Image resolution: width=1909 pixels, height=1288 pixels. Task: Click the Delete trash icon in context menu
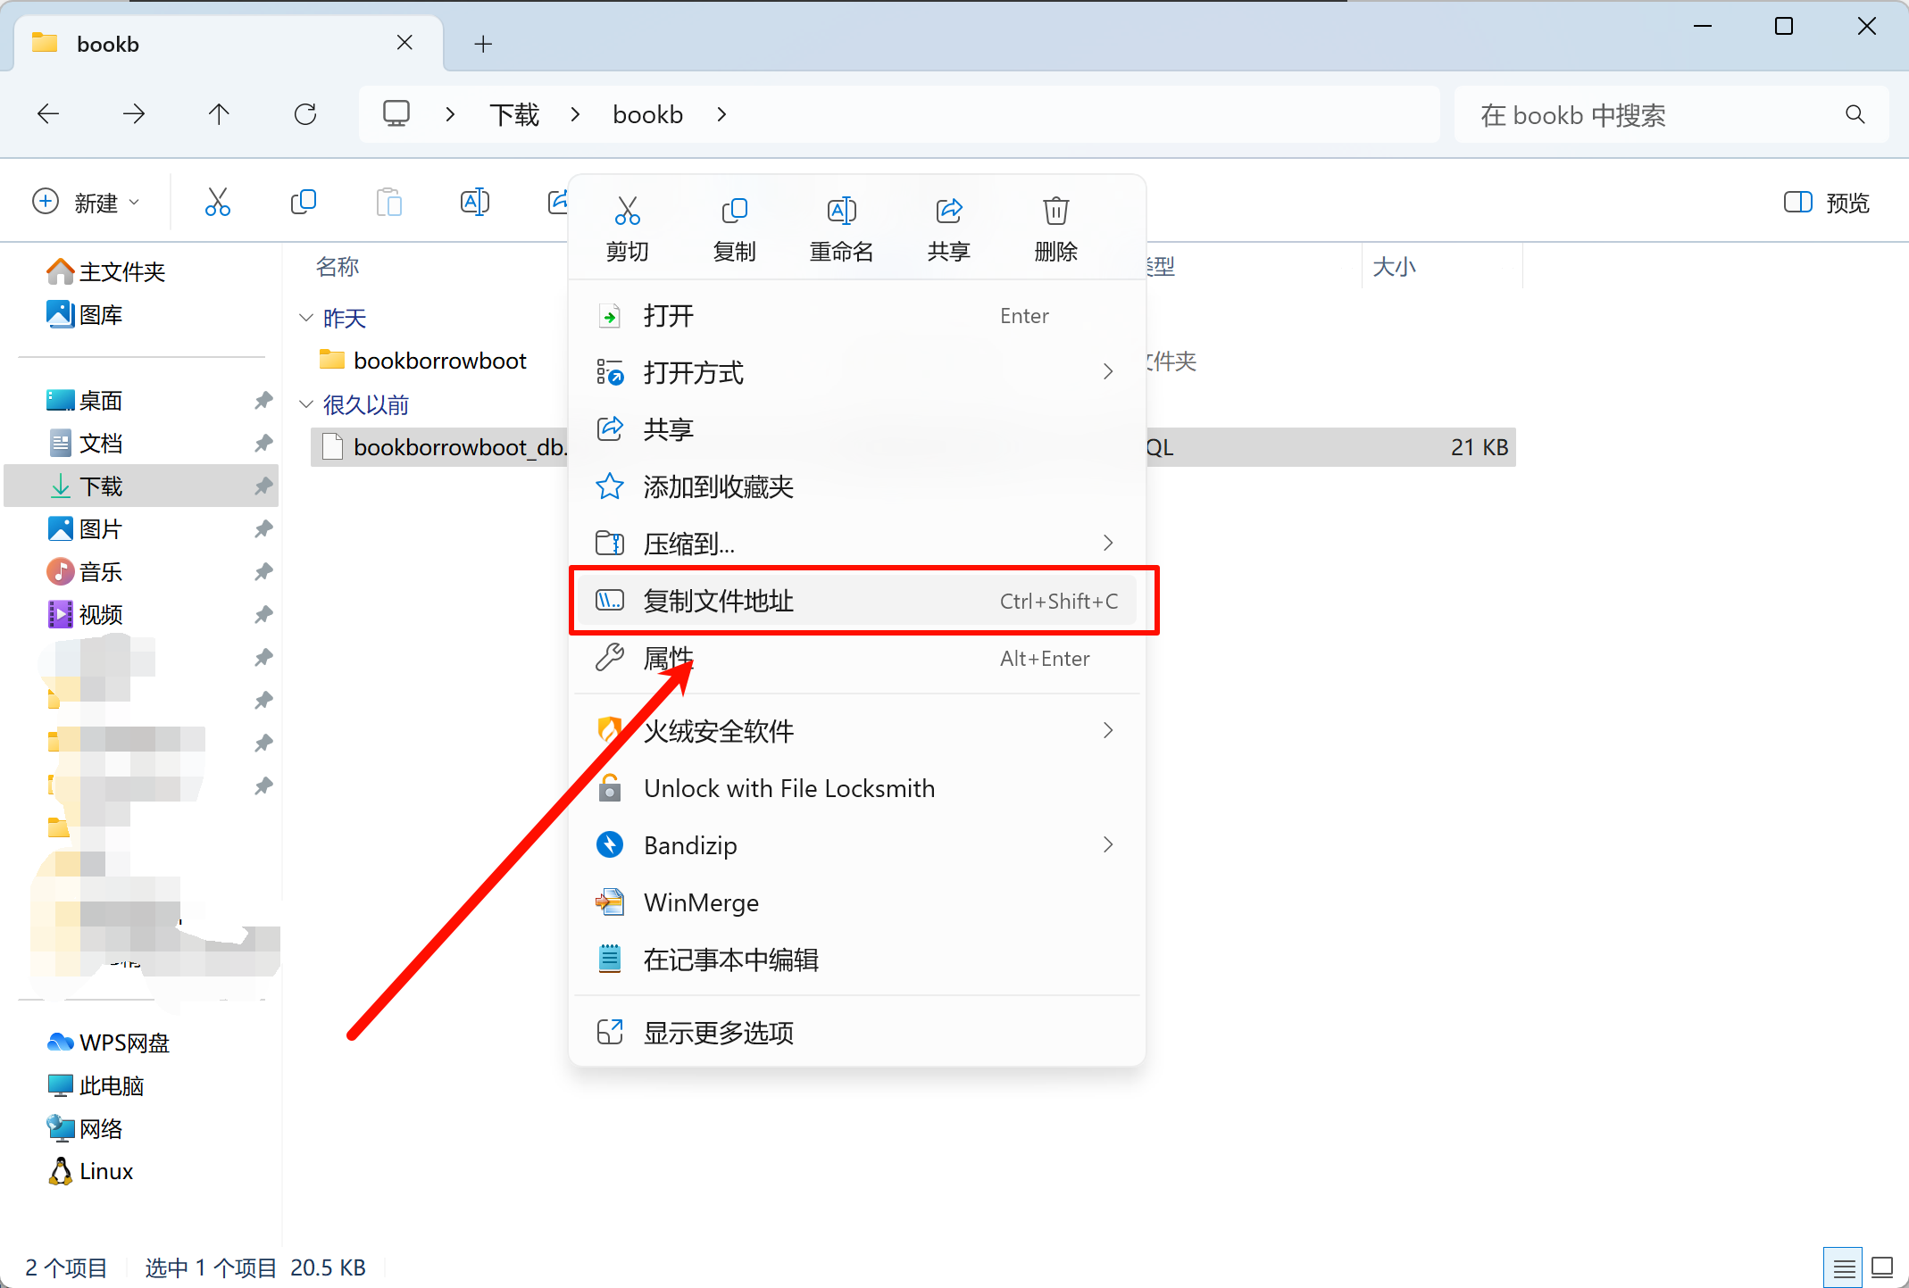[x=1055, y=211]
